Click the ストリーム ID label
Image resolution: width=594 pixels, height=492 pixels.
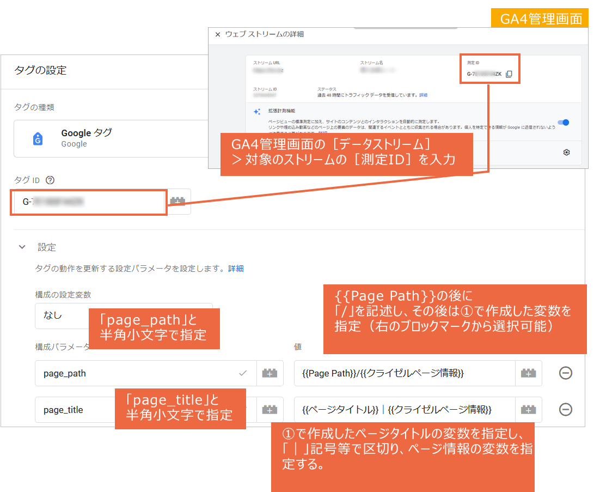pos(265,89)
